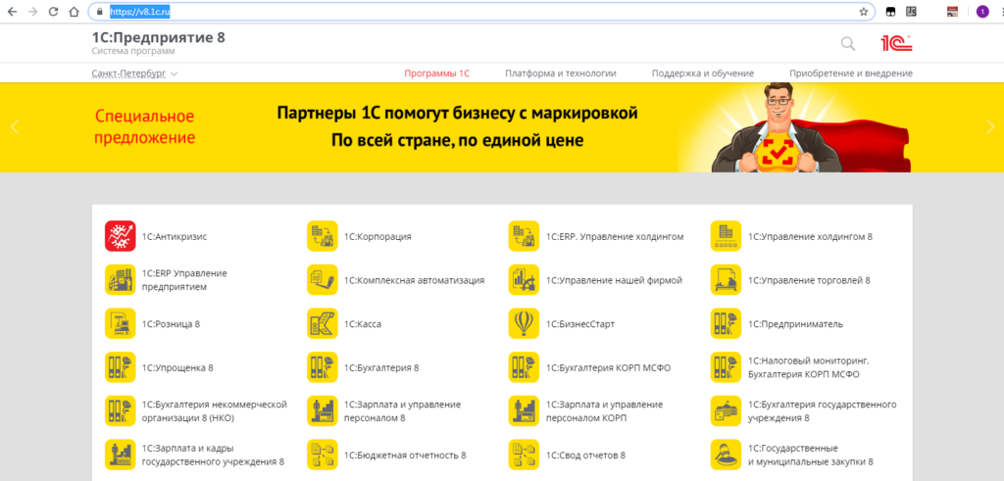Click the 1С:Управление торговлей 8 icon
Image resolution: width=1004 pixels, height=481 pixels.
727,280
